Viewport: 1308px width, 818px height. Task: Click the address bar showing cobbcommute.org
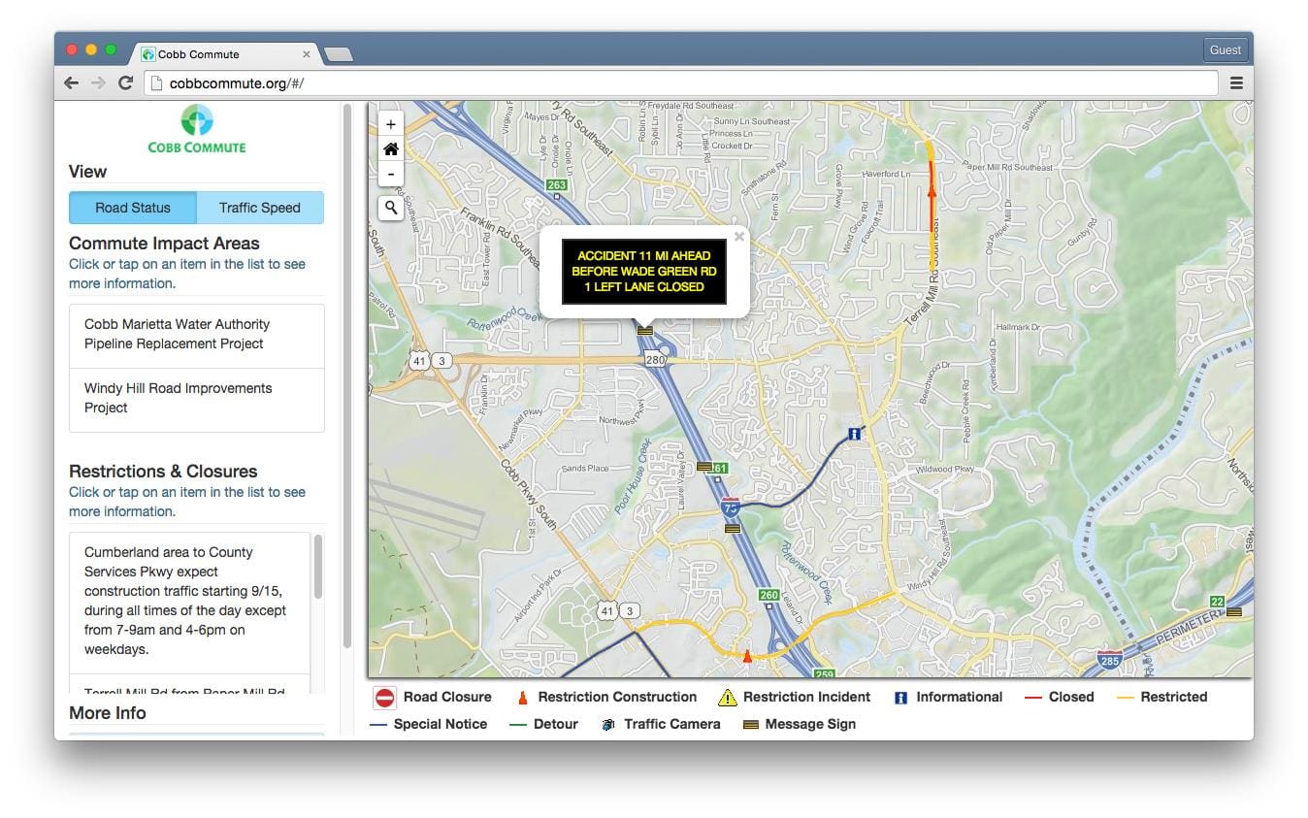681,83
